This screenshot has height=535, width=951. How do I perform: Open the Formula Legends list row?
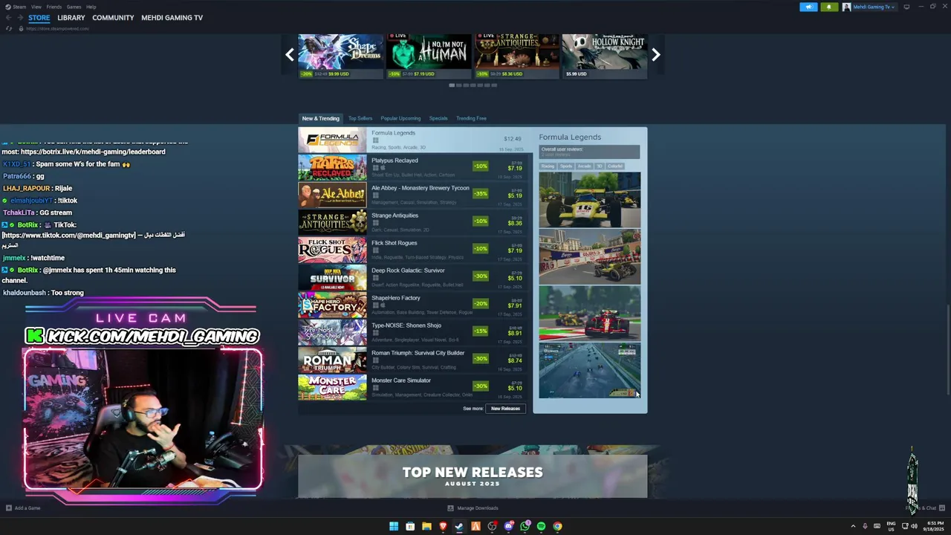[415, 140]
